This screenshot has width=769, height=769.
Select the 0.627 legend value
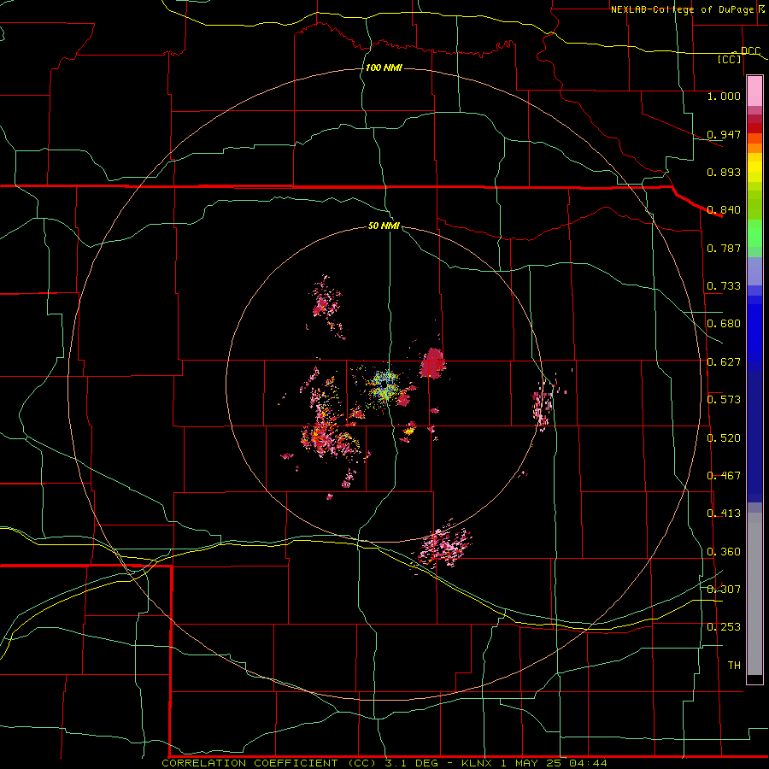724,362
